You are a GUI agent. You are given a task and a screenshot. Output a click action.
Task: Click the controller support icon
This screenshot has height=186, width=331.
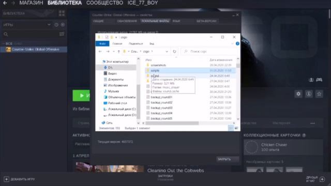point(319,80)
